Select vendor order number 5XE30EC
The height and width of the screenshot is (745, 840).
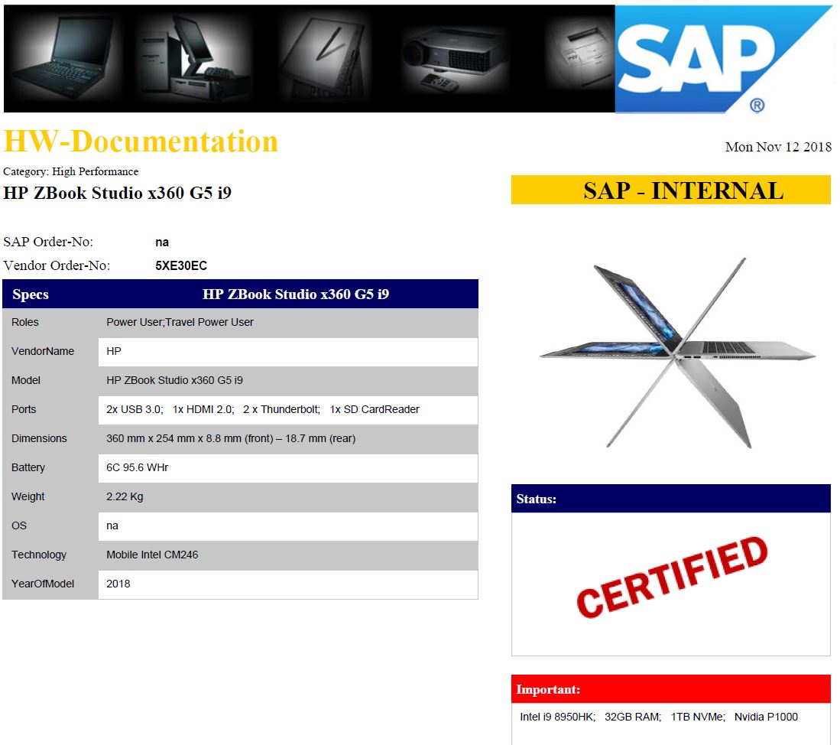[x=181, y=266]
